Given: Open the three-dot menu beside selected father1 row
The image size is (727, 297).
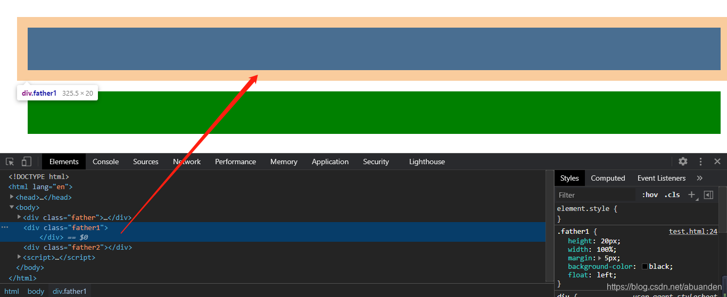Looking at the screenshot, I should (5, 227).
